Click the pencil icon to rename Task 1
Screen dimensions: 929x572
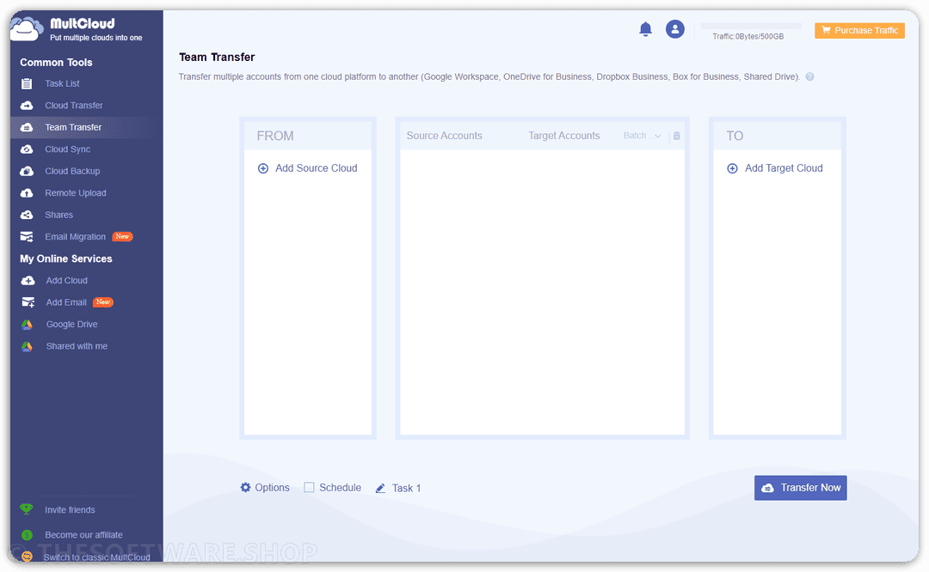pos(380,488)
